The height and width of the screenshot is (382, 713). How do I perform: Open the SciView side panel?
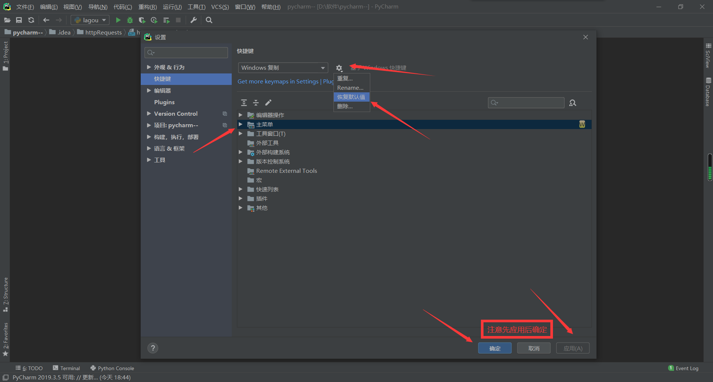(x=708, y=56)
